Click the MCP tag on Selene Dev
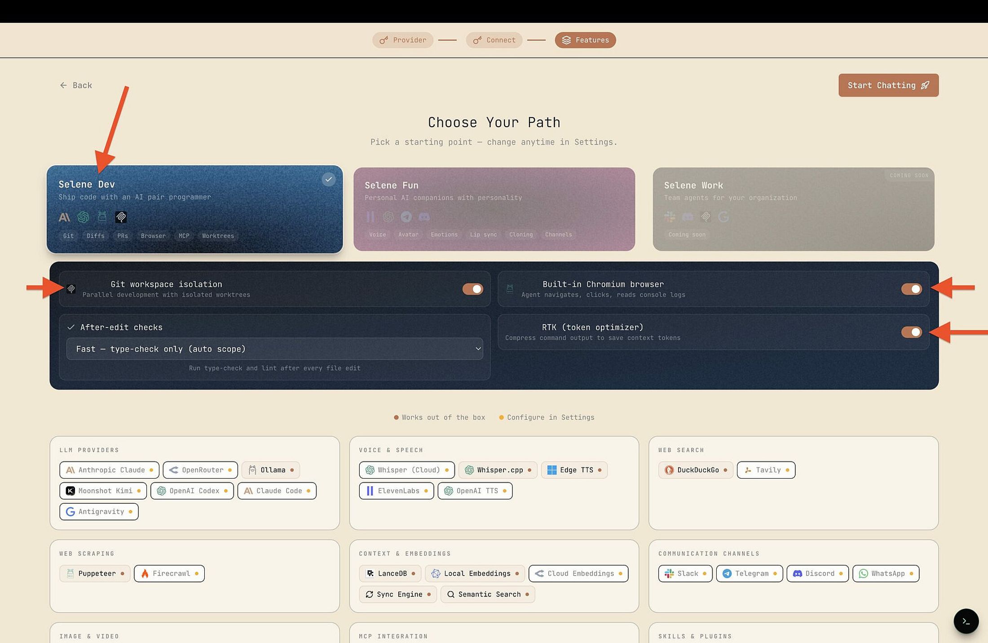988x643 pixels. tap(184, 236)
